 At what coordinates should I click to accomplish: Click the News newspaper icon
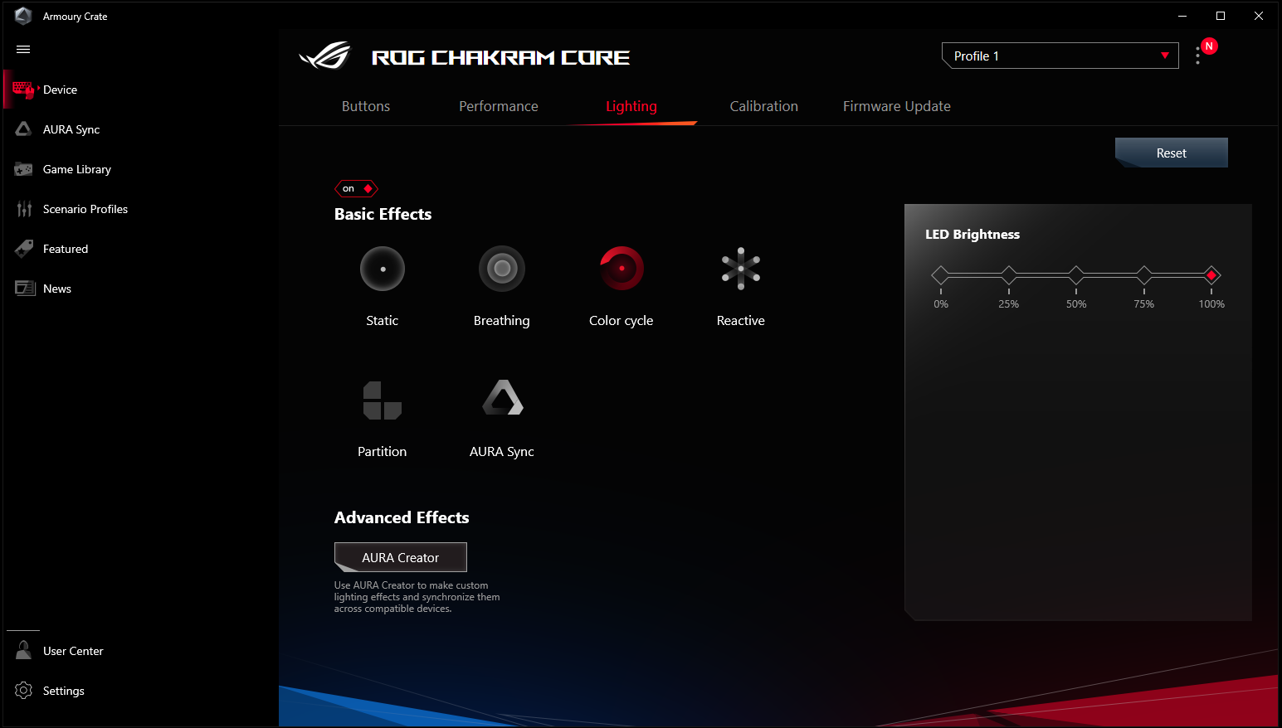pyautogui.click(x=25, y=289)
